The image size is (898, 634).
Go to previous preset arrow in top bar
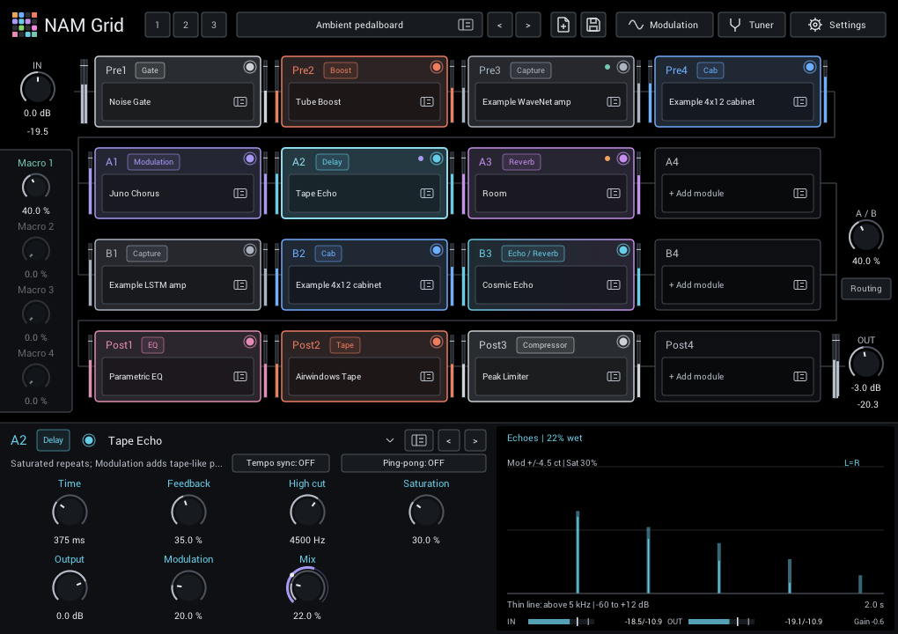[499, 25]
